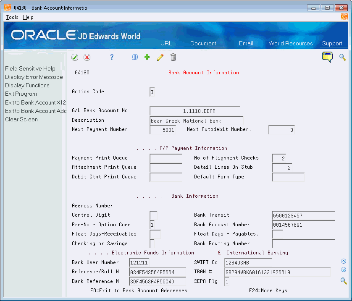The image size is (352, 301).
Task: Click the Bank Reference N field
Action: (x=158, y=282)
